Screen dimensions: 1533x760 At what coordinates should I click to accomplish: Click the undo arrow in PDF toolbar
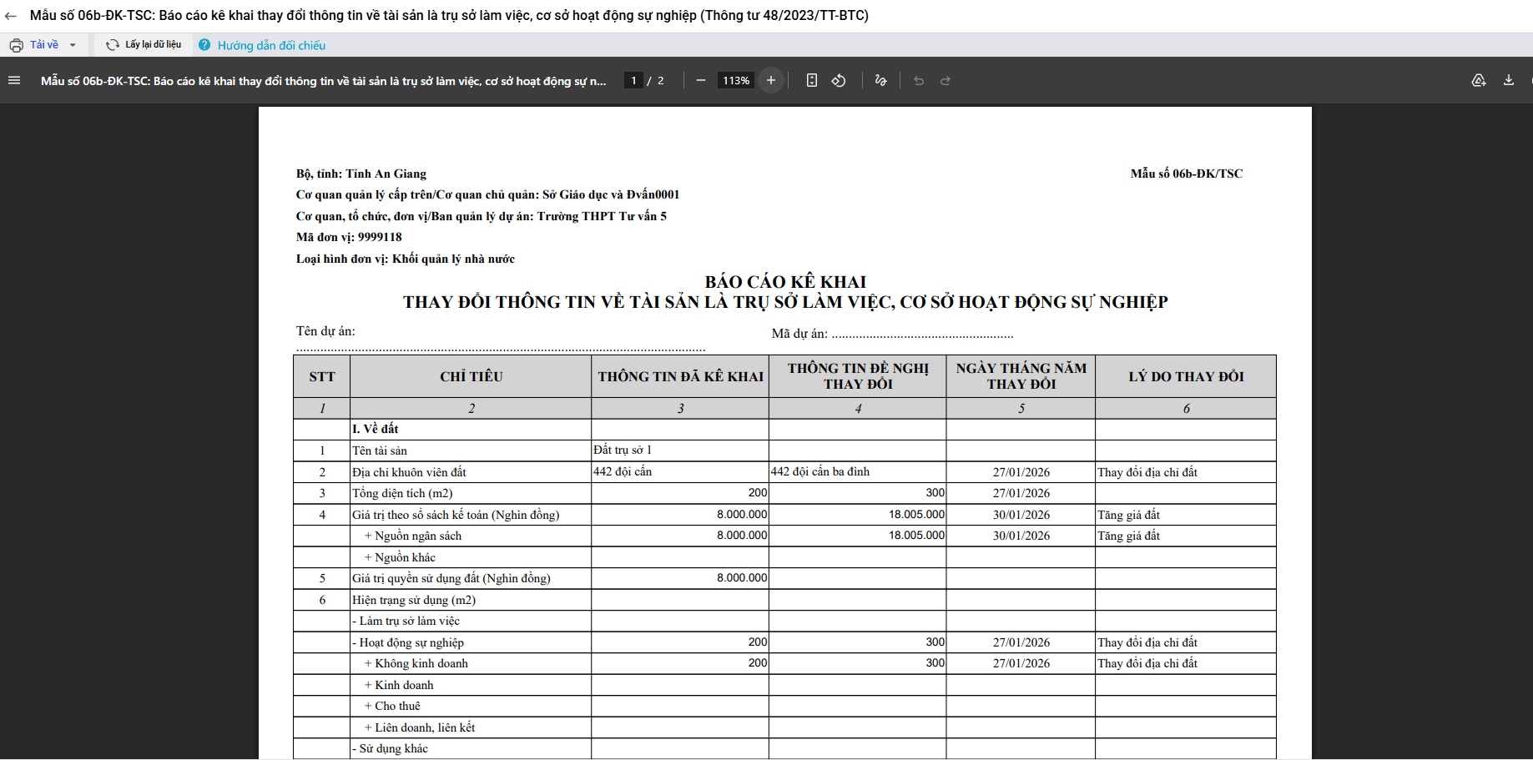click(919, 81)
